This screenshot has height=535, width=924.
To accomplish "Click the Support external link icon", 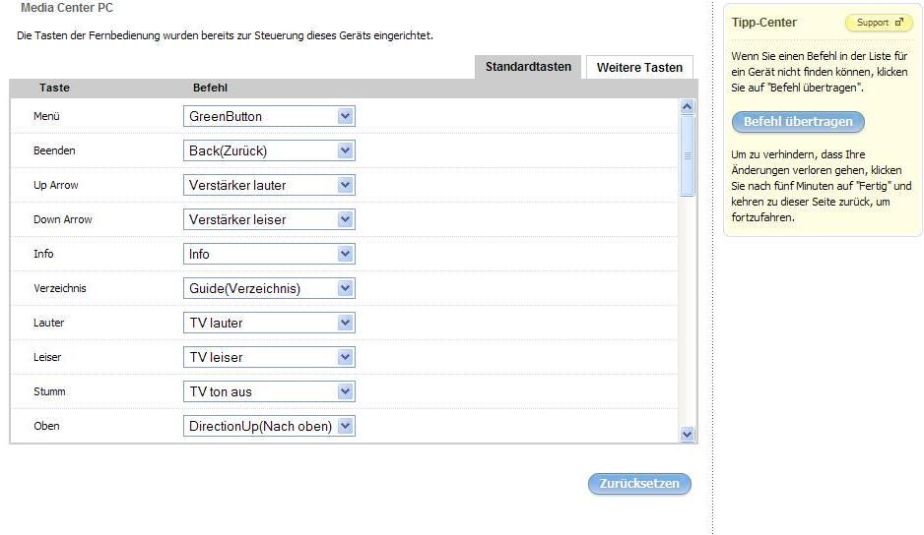I will pyautogui.click(x=897, y=23).
